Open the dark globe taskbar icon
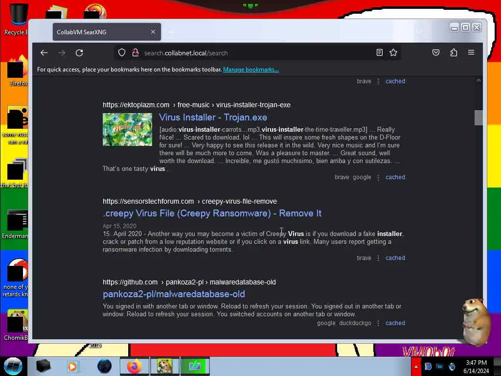The image size is (501, 376). 104,366
